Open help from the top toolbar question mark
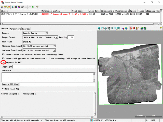163x122 pixels. tap(37, 7)
